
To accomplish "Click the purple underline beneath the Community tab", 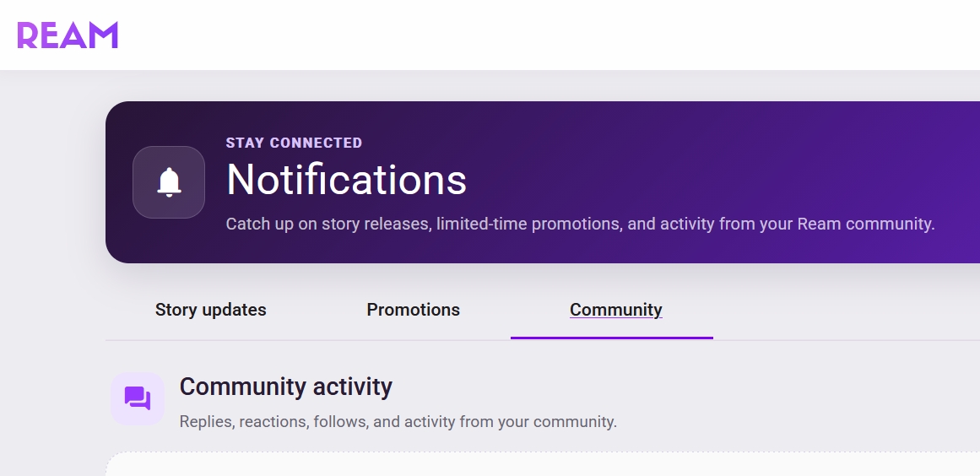I will click(612, 338).
